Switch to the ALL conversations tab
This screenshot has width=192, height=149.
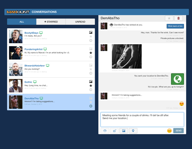[22, 22]
